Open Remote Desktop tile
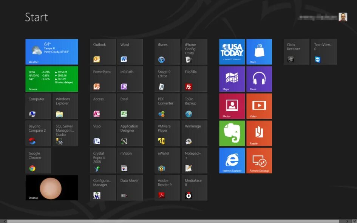This screenshot has height=223, width=357. pos(259,161)
